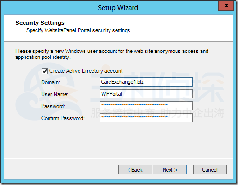Click the 'Please specify a new Windows user account' instruction text

(x=112, y=51)
